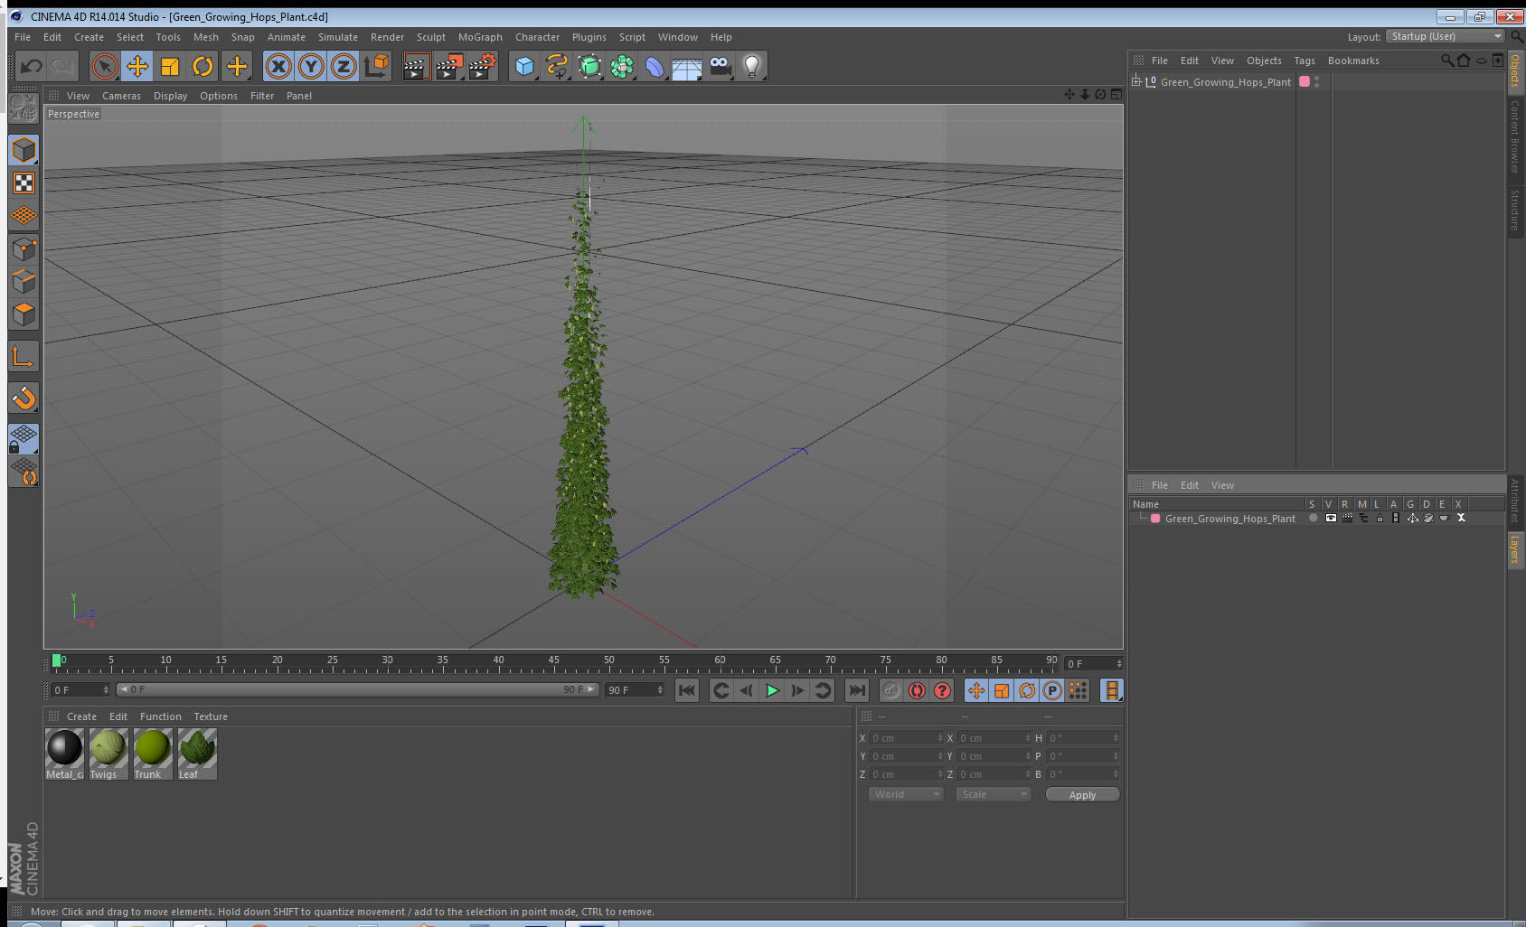Add a Floor environment object
The height and width of the screenshot is (927, 1526).
click(x=687, y=66)
